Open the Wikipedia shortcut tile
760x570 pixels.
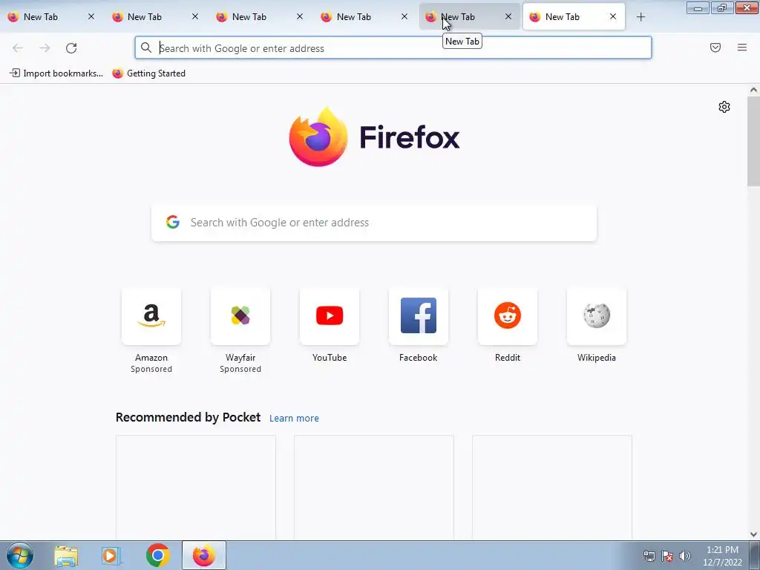pos(597,316)
